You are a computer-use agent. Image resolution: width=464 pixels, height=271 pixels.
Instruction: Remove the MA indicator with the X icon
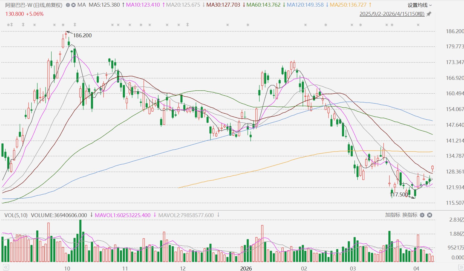(x=73, y=5)
